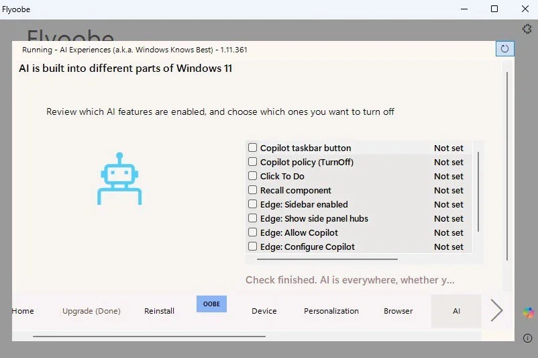Tick the Recall component checkbox
The image size is (538, 358).
[x=252, y=190]
